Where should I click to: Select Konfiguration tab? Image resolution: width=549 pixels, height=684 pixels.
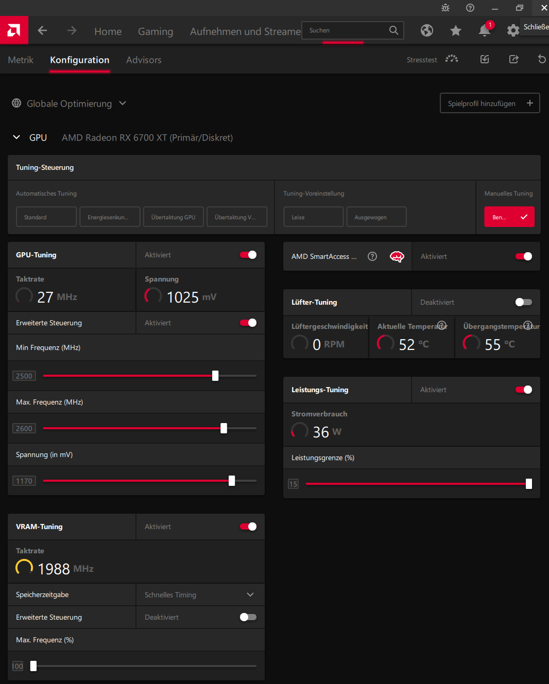(80, 60)
